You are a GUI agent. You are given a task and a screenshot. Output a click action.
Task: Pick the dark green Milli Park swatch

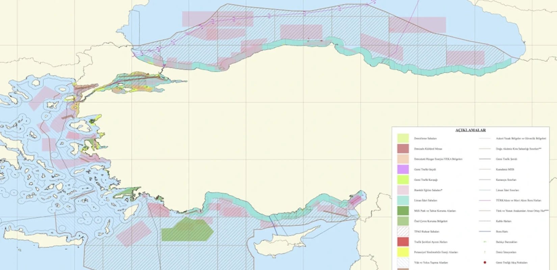[403, 211]
